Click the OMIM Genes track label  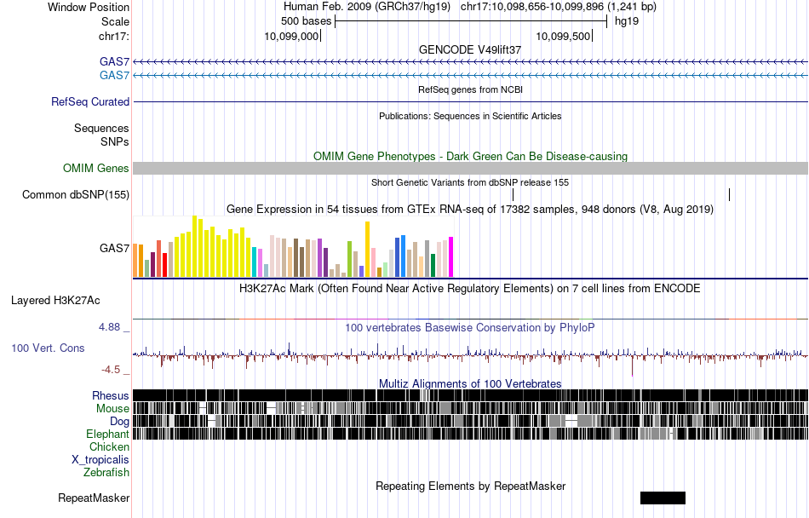[96, 168]
